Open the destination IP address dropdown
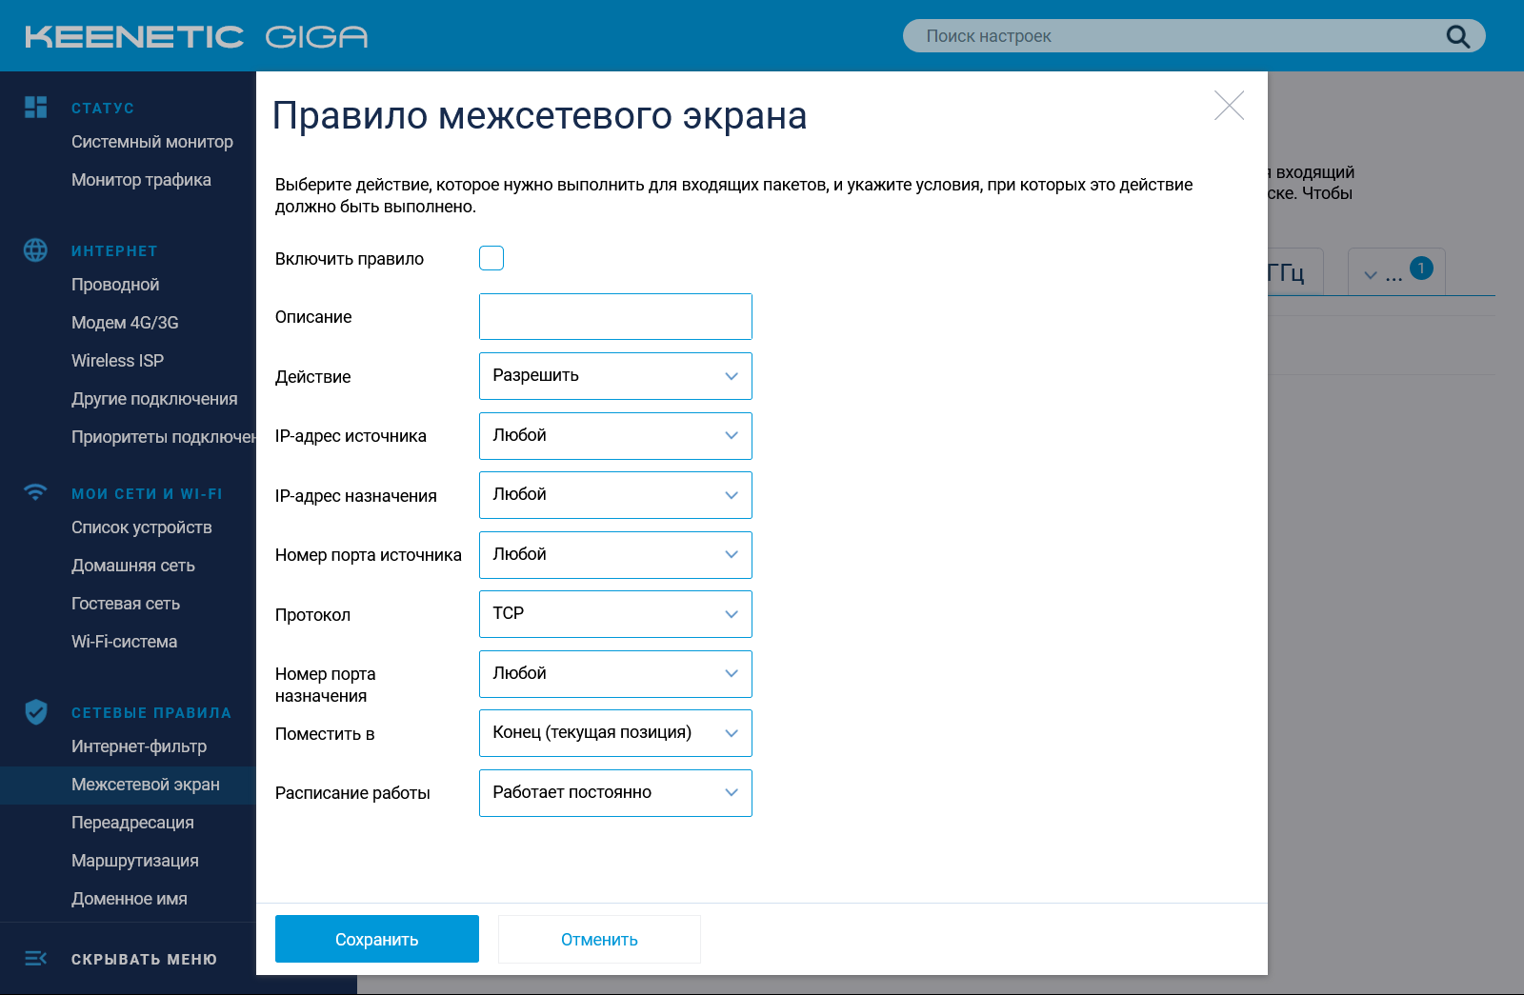Screen dimensions: 1524x995 click(x=615, y=495)
